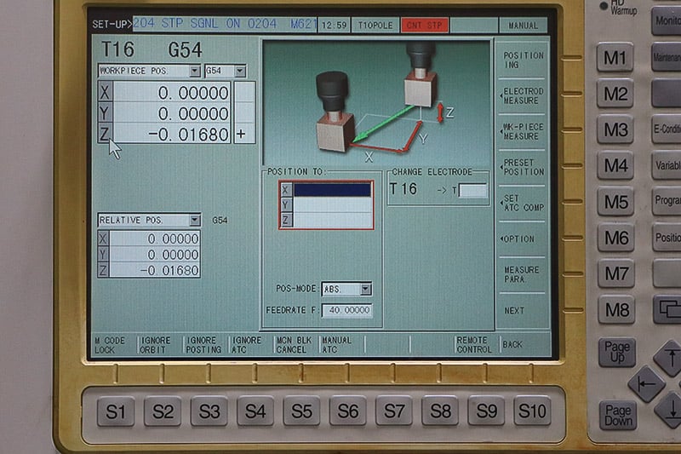This screenshot has height=454, width=681.
Task: Toggle IGNORE ATC softkey
Action: pyautogui.click(x=248, y=345)
